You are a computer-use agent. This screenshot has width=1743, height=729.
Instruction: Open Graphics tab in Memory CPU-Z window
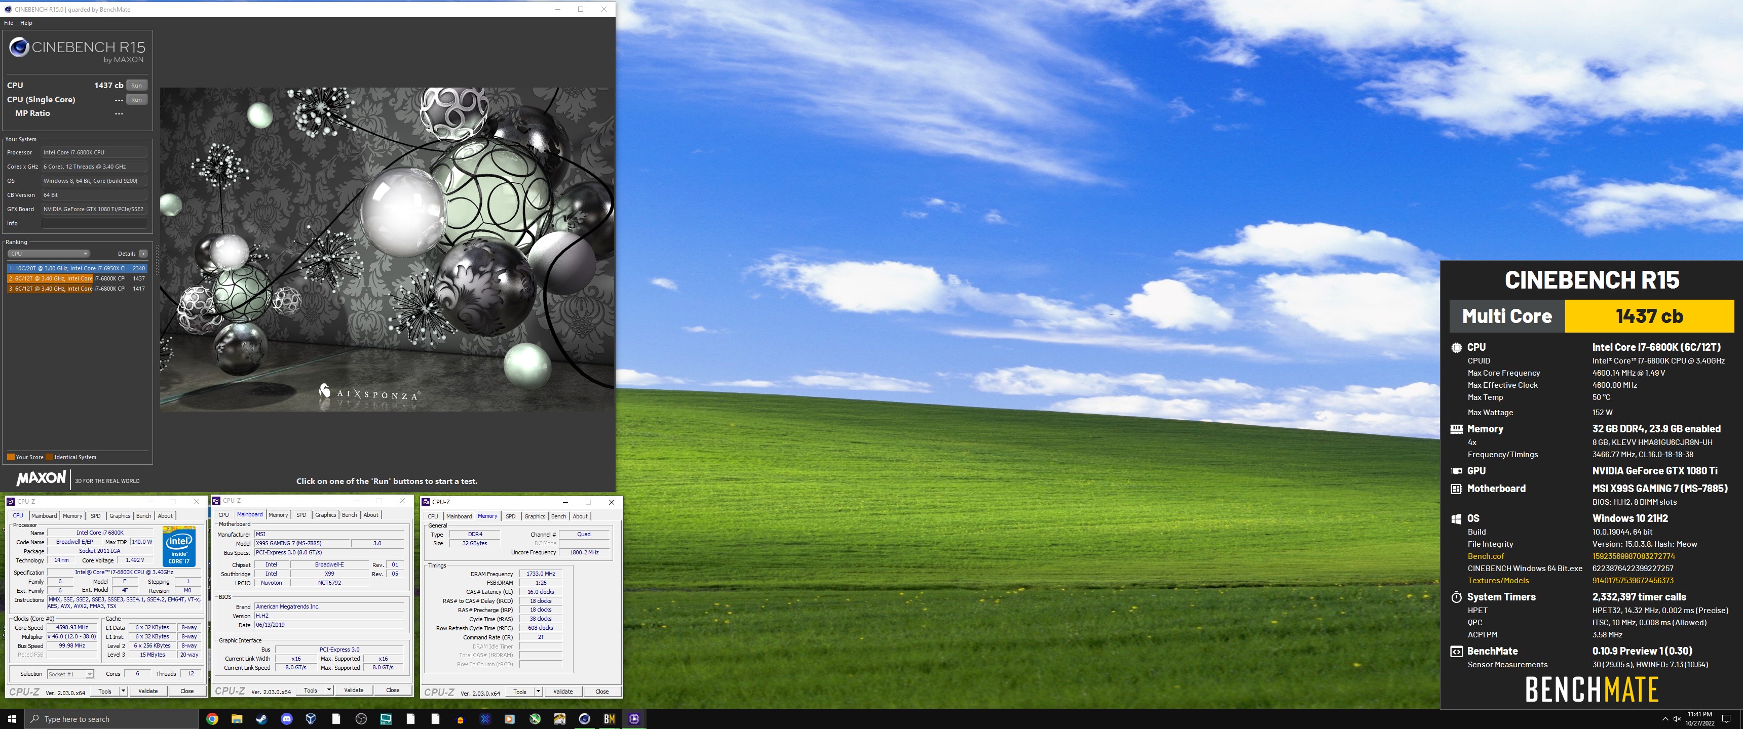[x=535, y=516]
